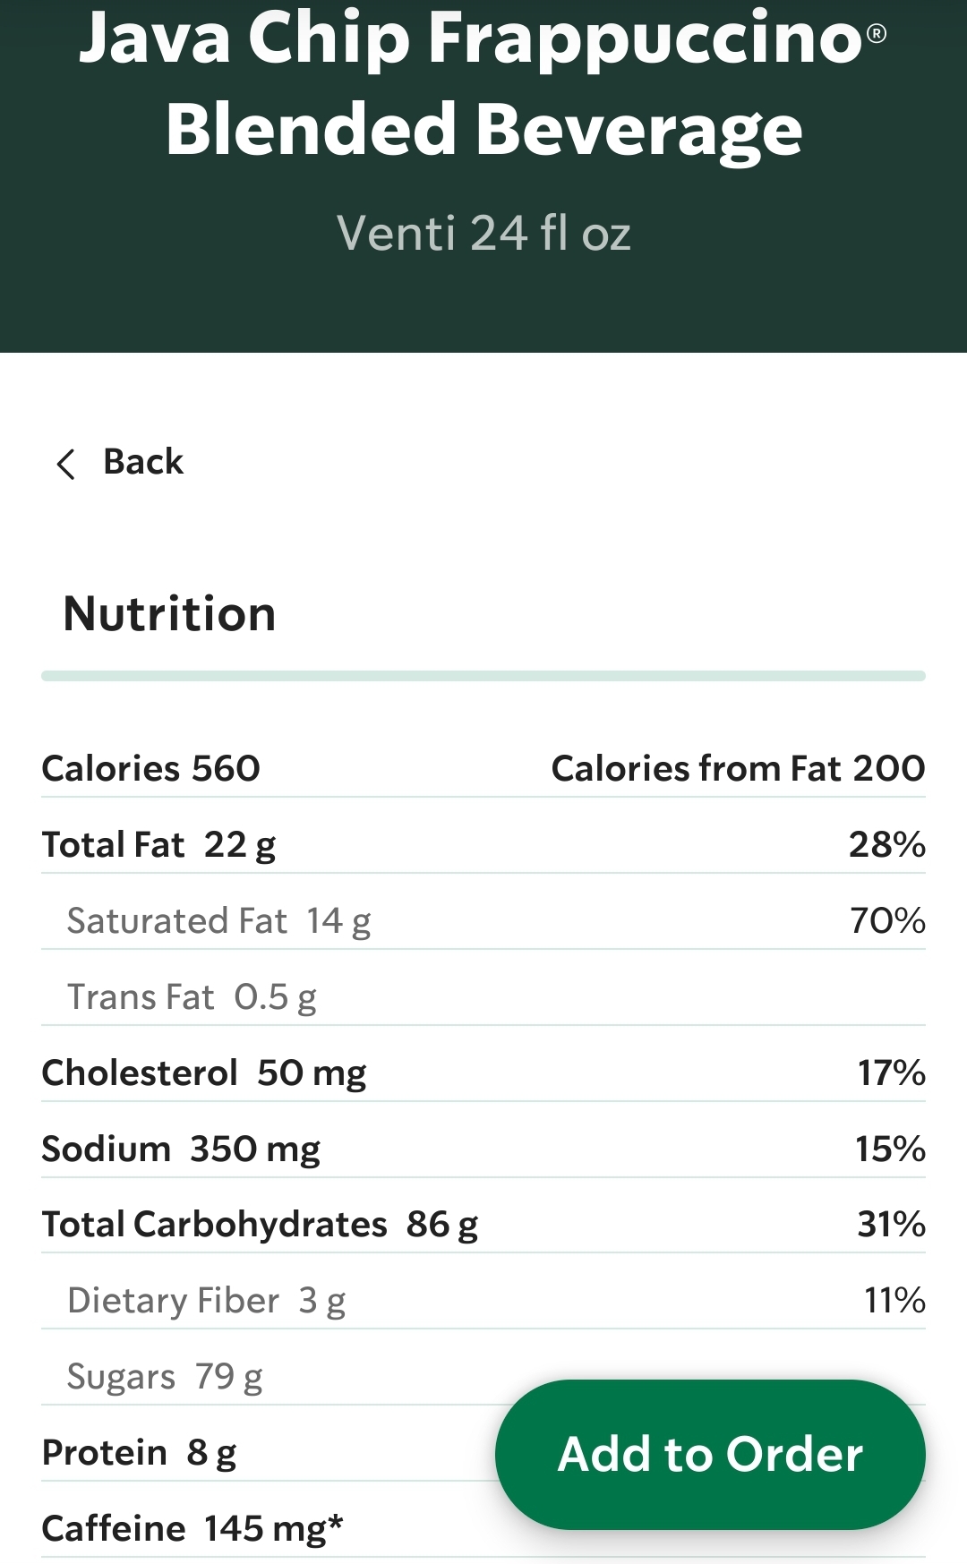Tap the back chevron arrow icon

[65, 464]
